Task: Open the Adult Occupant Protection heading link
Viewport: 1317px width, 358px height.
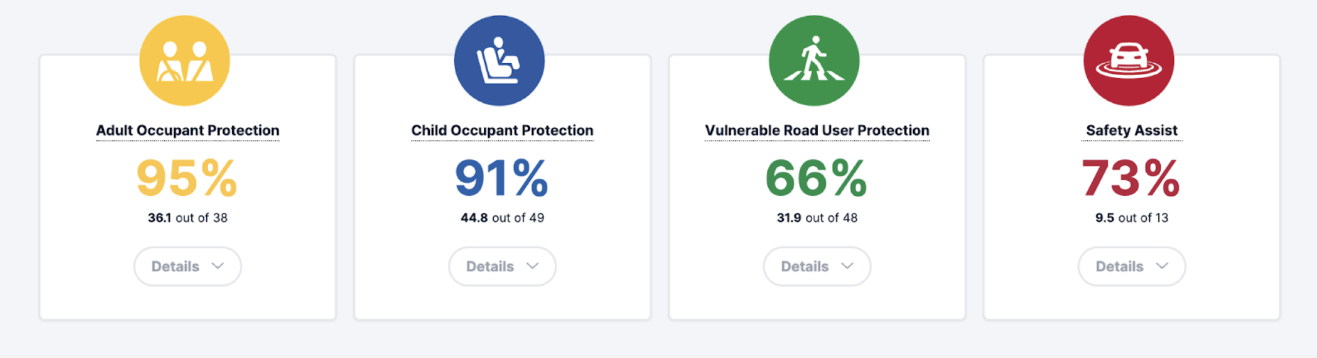Action: click(x=187, y=131)
